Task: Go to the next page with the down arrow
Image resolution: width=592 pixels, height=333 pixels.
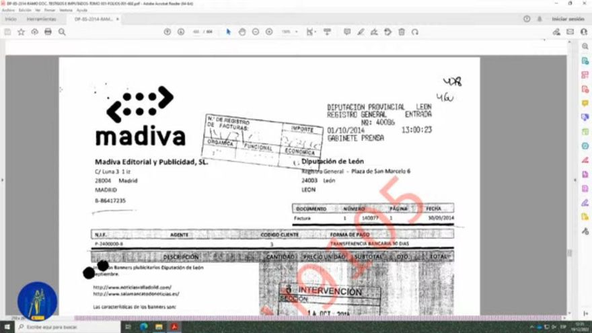Action: click(x=181, y=32)
